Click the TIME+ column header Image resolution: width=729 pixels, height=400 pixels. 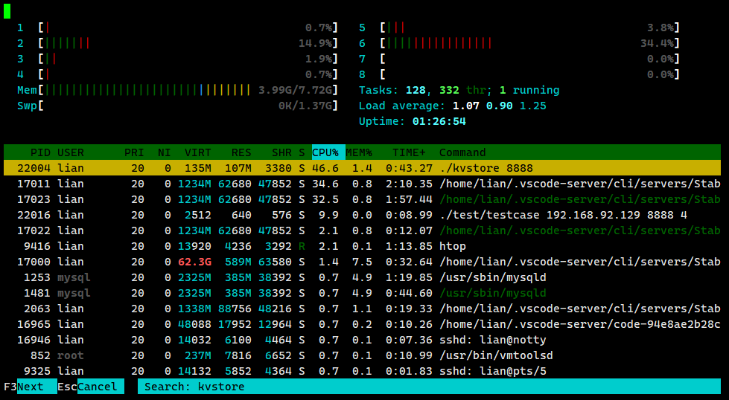click(409, 152)
